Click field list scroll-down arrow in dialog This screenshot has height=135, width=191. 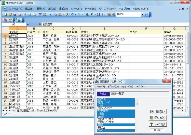click(137, 130)
